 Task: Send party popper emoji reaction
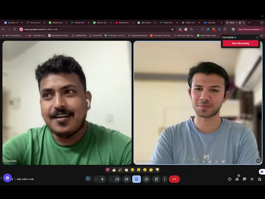pyautogui.click(x=120, y=170)
